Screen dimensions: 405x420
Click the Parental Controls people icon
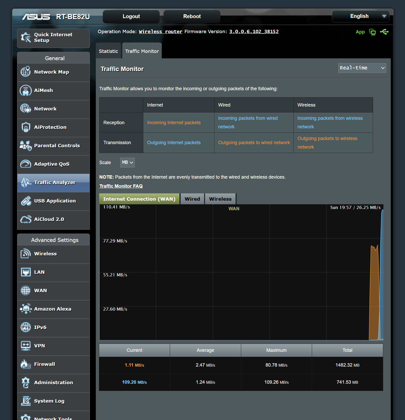(x=26, y=145)
